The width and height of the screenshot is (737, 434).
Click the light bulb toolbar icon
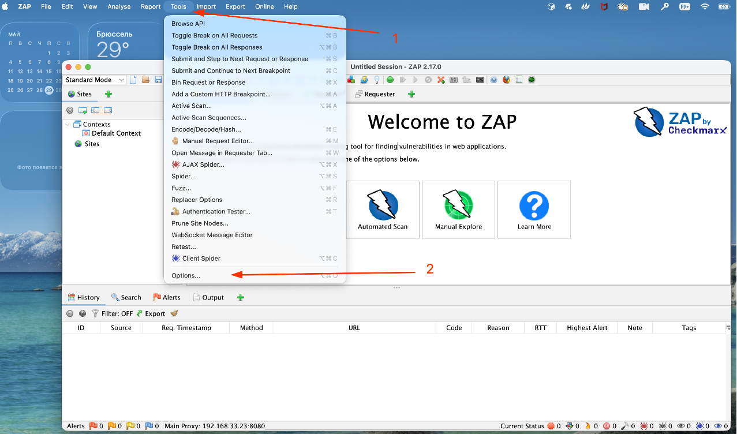[377, 80]
